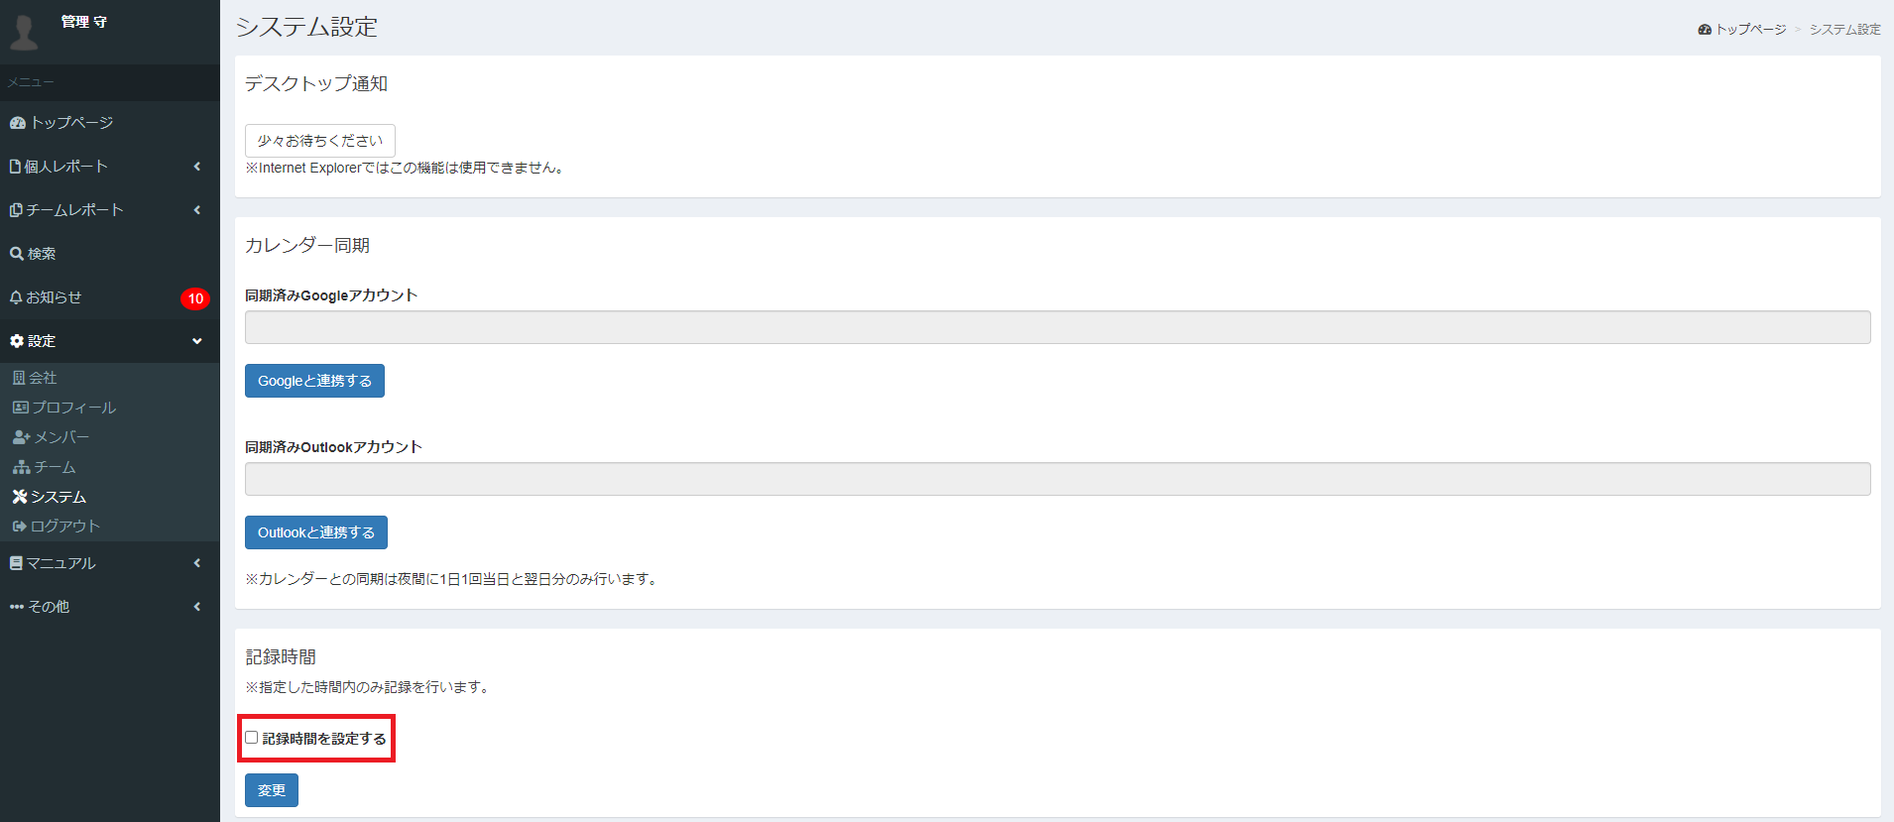Click the logout icon next to ログアウト

[x=19, y=527]
